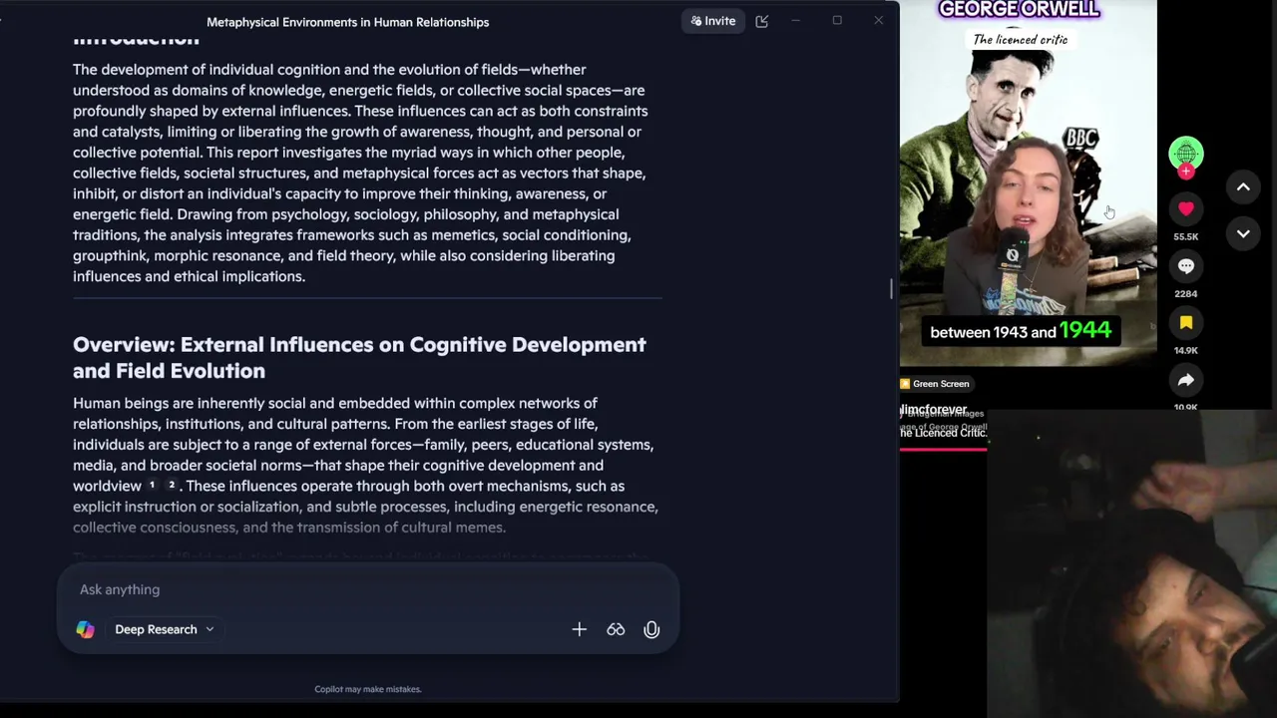This screenshot has height=718, width=1277.
Task: Open the Deep Research mode dropdown
Action: [165, 629]
